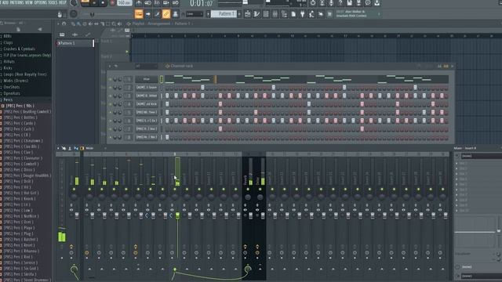502x282 pixels.
Task: Open the VIEW menu
Action: pos(29,2)
